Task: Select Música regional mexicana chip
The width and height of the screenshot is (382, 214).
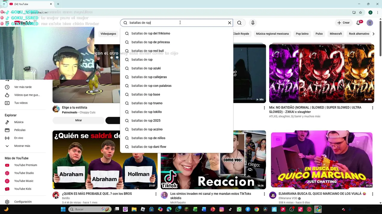Action: coord(272,34)
